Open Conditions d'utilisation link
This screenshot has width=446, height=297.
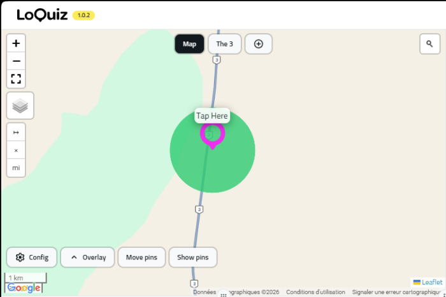[x=315, y=292]
